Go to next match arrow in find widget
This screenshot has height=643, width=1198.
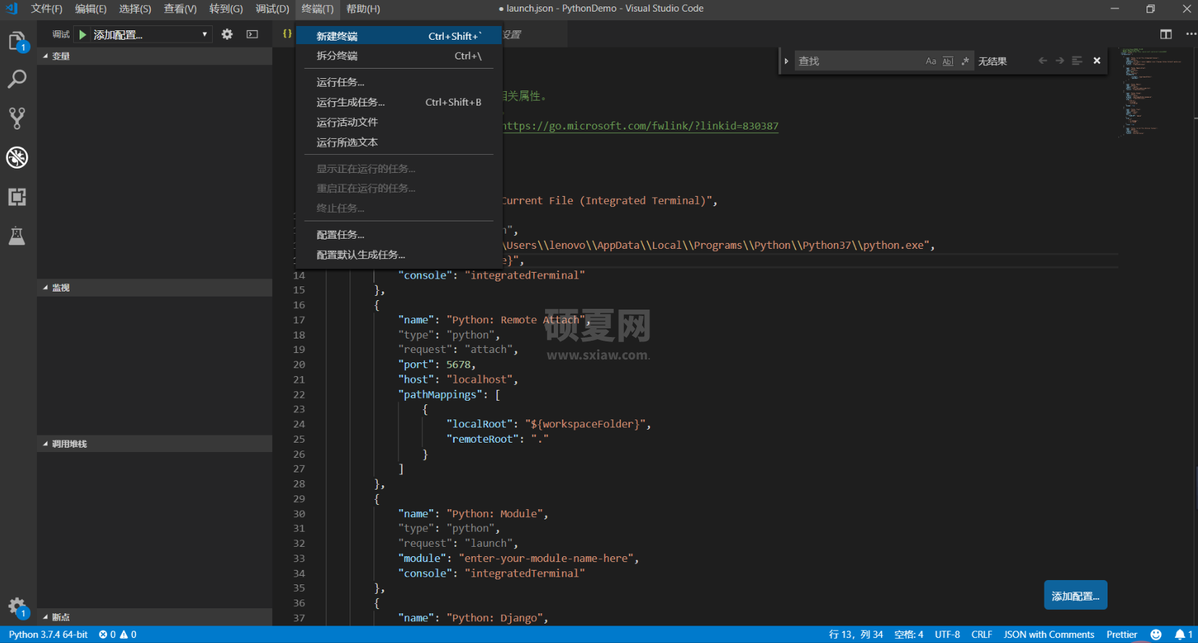pos(1060,61)
